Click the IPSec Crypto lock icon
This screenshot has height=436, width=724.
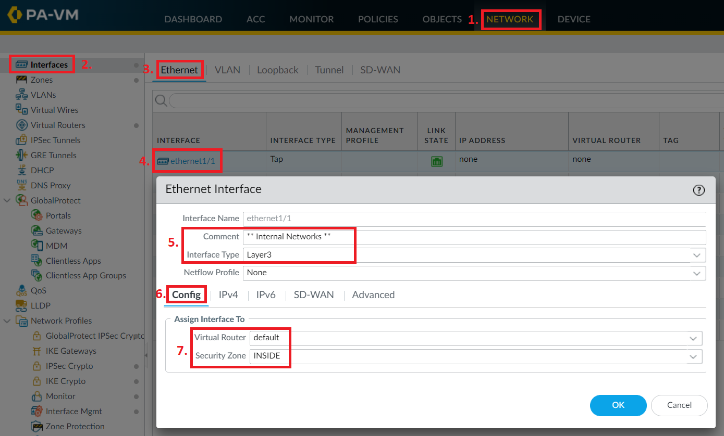coord(36,366)
